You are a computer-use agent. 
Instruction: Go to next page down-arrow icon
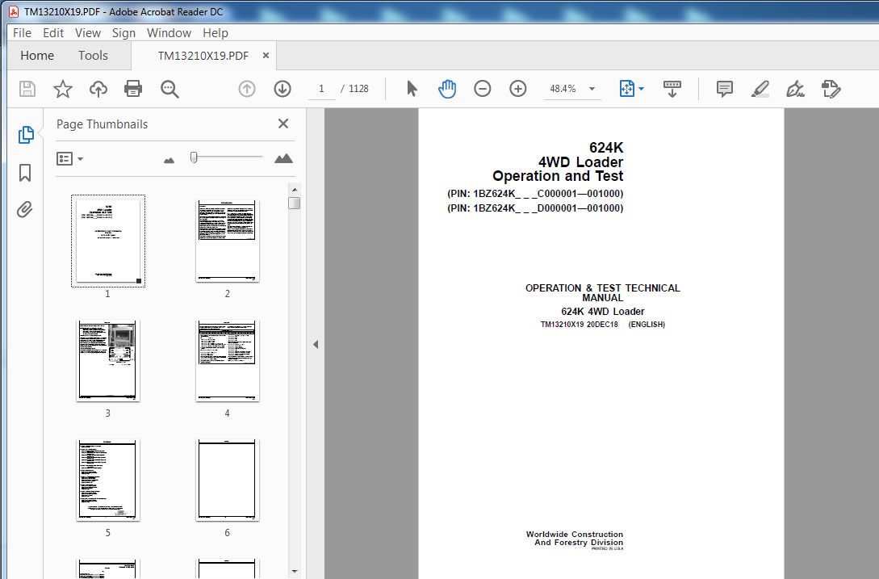282,89
